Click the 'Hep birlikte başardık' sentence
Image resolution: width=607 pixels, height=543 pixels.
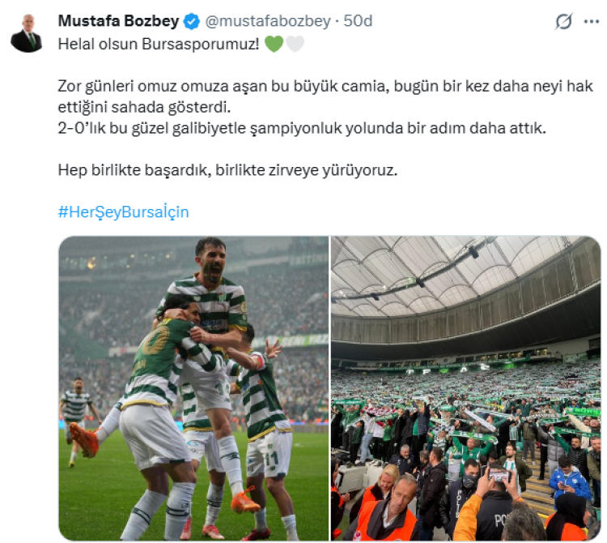(227, 169)
